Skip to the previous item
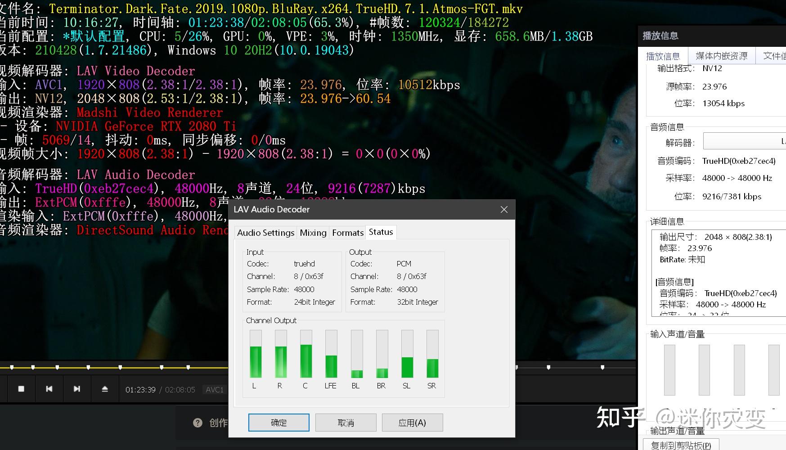786x450 pixels. (49, 389)
